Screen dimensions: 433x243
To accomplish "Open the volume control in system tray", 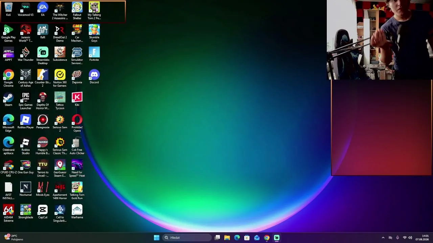I will click(x=410, y=238).
